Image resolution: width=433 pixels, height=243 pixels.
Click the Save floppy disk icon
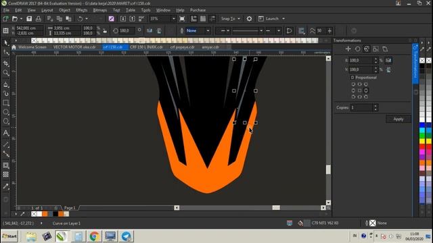pos(29,19)
